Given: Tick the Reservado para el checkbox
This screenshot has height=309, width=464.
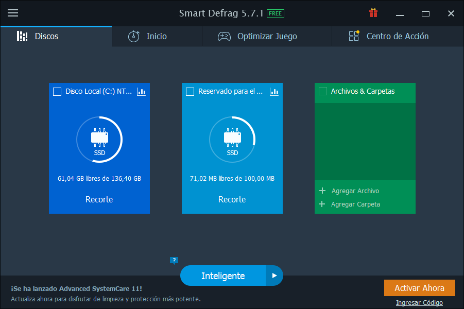Looking at the screenshot, I should 190,92.
